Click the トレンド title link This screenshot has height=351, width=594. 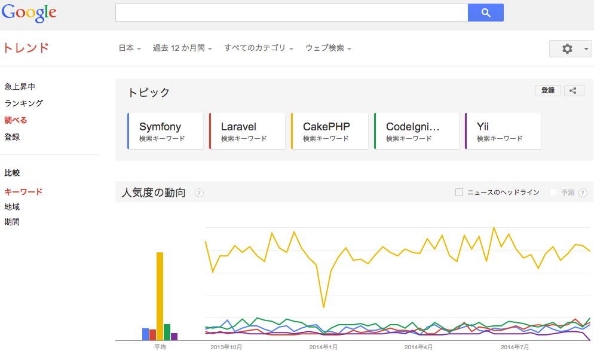point(26,48)
